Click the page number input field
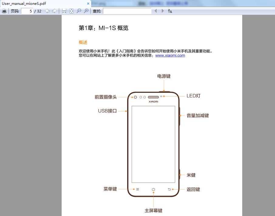Screen dimensions: 275x216 tap(27, 11)
